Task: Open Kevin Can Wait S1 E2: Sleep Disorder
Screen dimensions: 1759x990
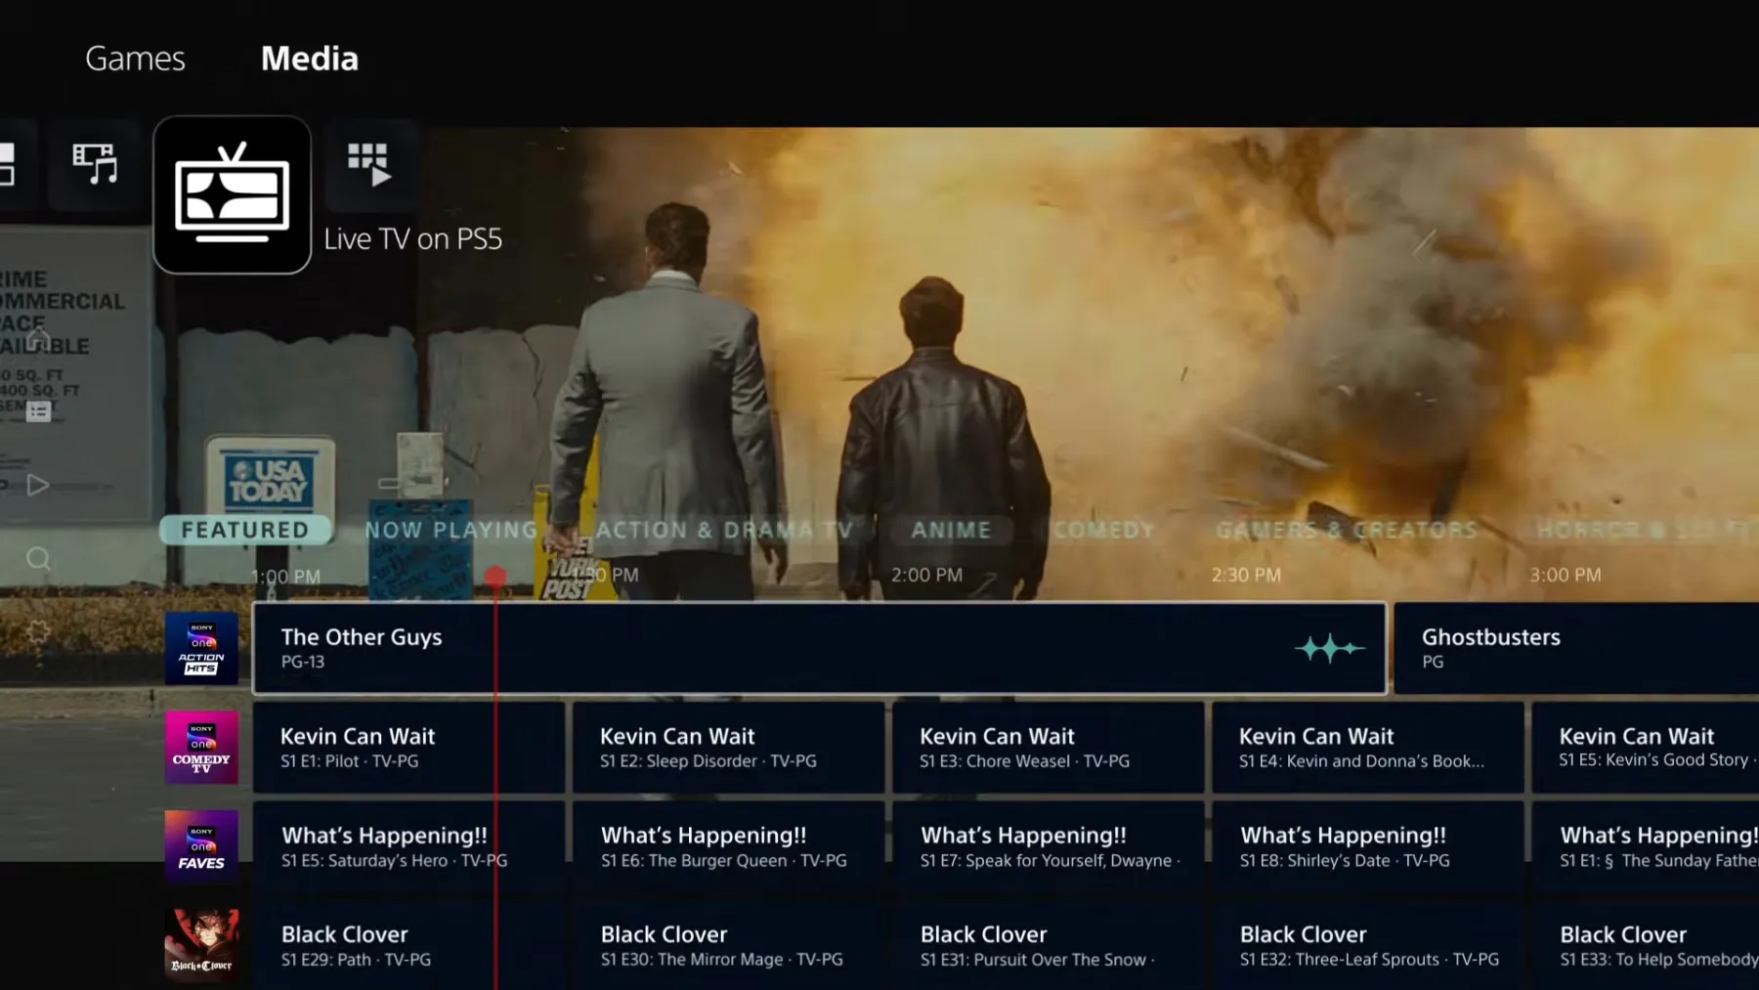Action: (x=728, y=748)
